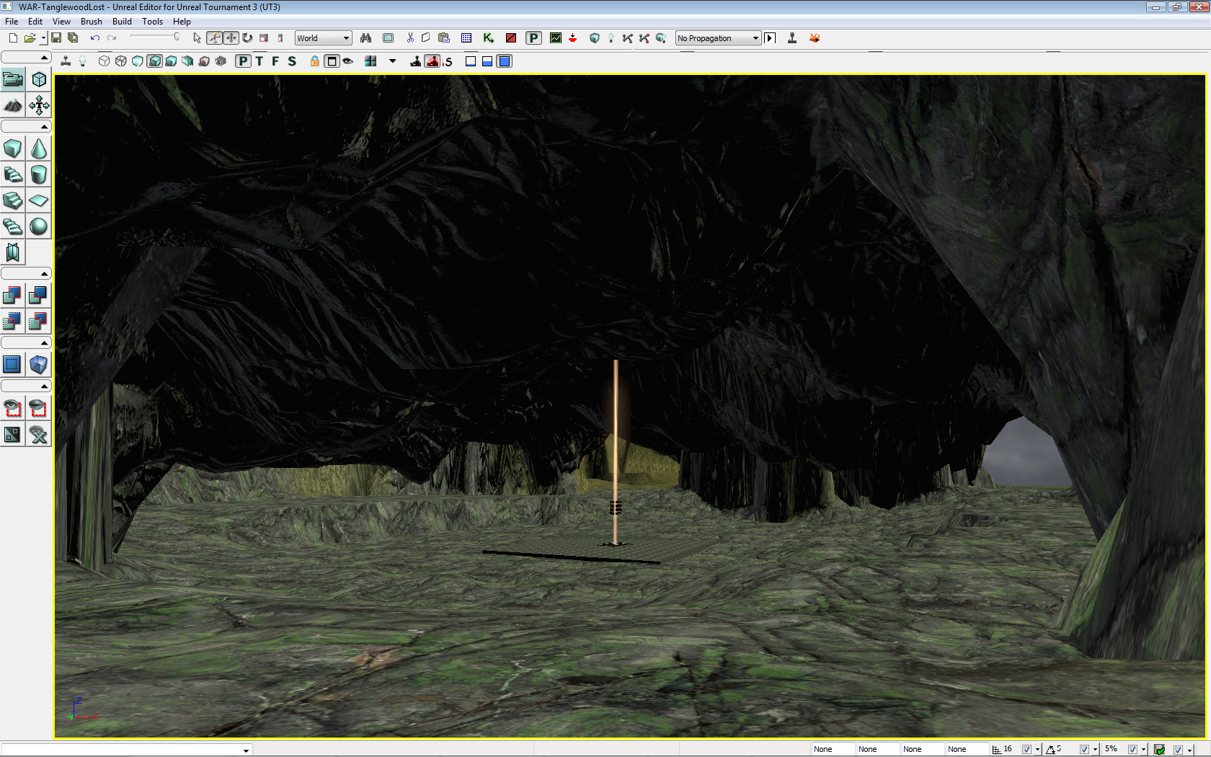Toggle rotation grid snapping checkbox
The height and width of the screenshot is (757, 1211).
[x=1084, y=750]
